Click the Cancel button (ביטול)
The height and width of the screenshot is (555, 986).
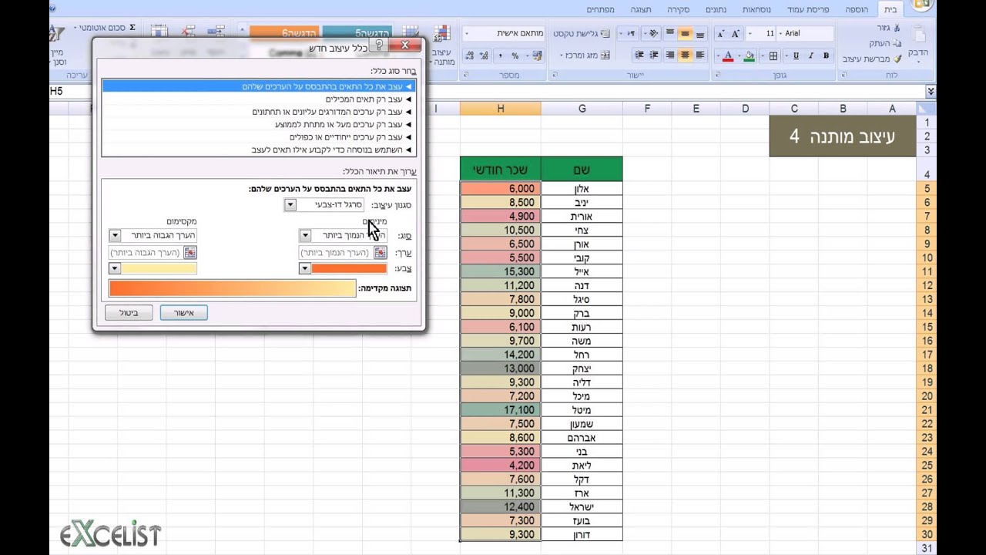(129, 313)
